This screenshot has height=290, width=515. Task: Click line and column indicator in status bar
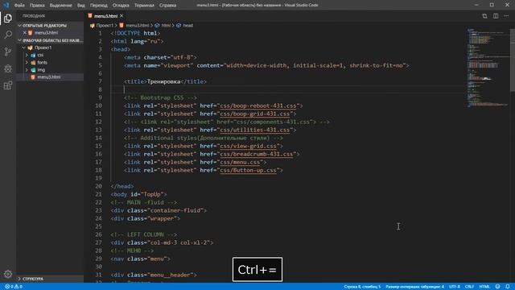(362, 287)
